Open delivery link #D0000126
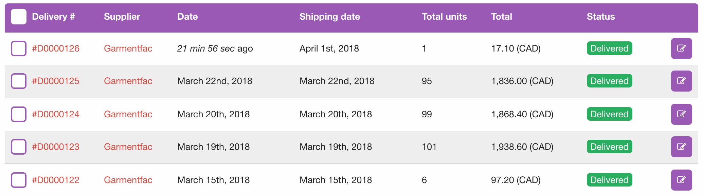Image resolution: width=703 pixels, height=196 pixels. point(56,48)
